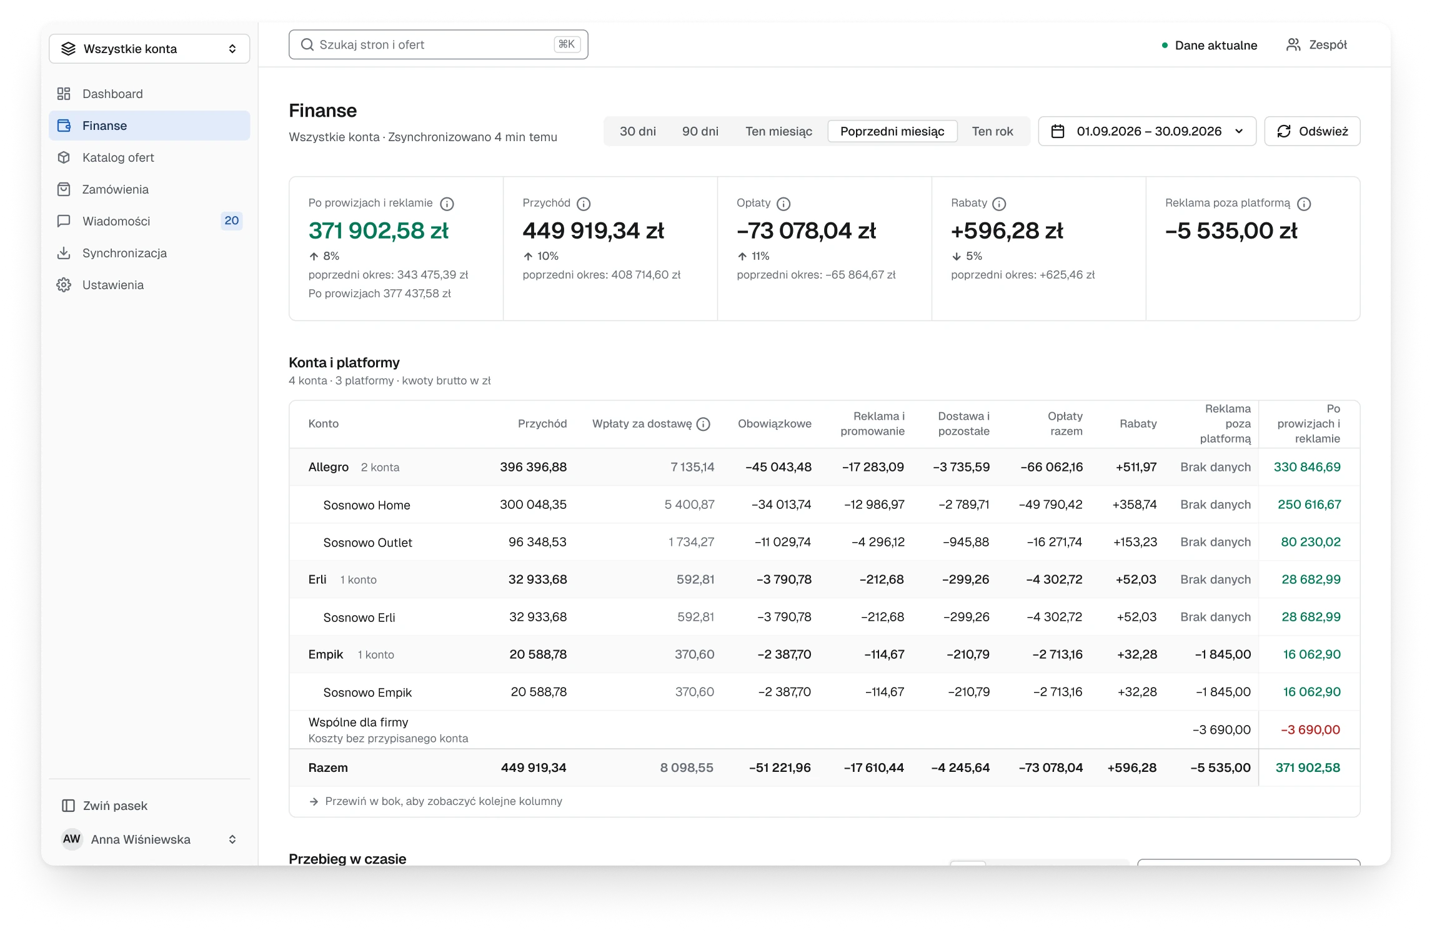
Task: Click the calendar icon in date range
Action: [x=1058, y=131]
